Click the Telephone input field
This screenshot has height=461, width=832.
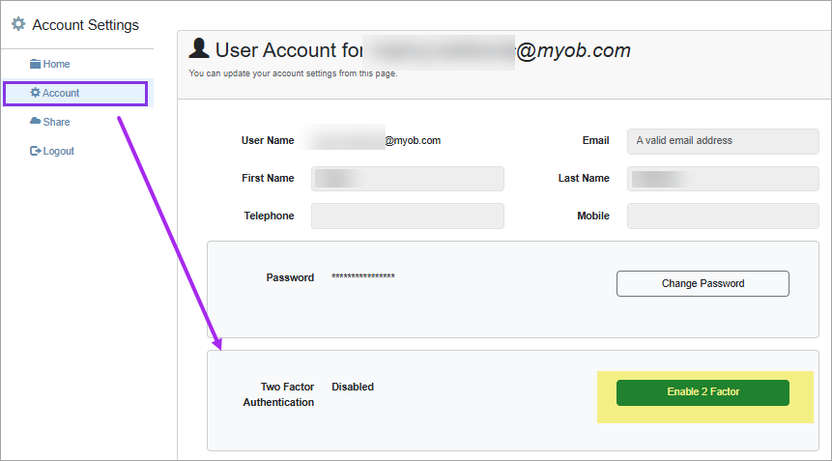pyautogui.click(x=408, y=216)
